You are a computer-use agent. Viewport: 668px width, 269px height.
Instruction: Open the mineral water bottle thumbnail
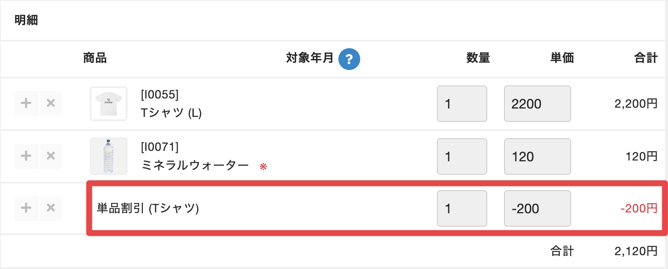coord(108,156)
